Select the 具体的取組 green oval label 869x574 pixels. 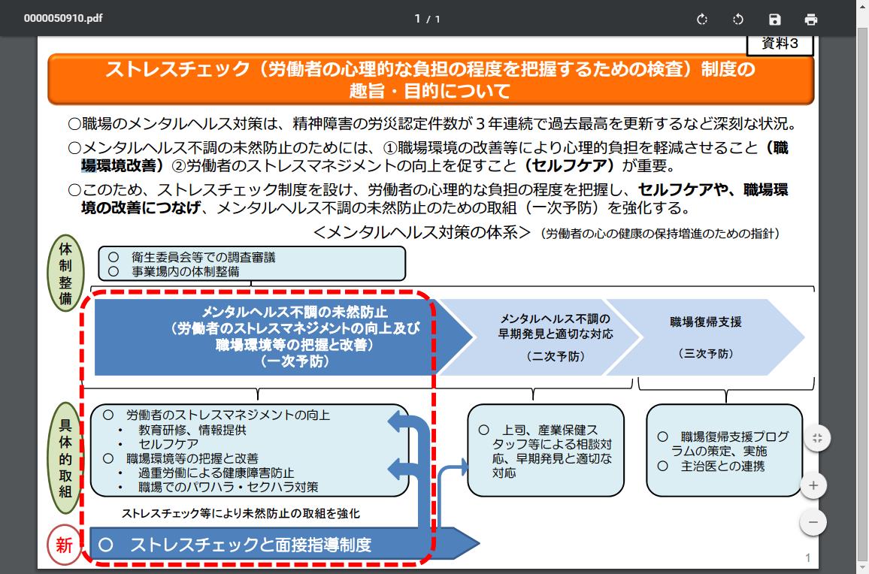coord(65,457)
